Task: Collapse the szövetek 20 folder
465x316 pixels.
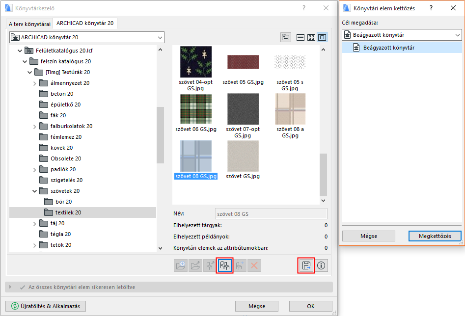Action: [34, 191]
